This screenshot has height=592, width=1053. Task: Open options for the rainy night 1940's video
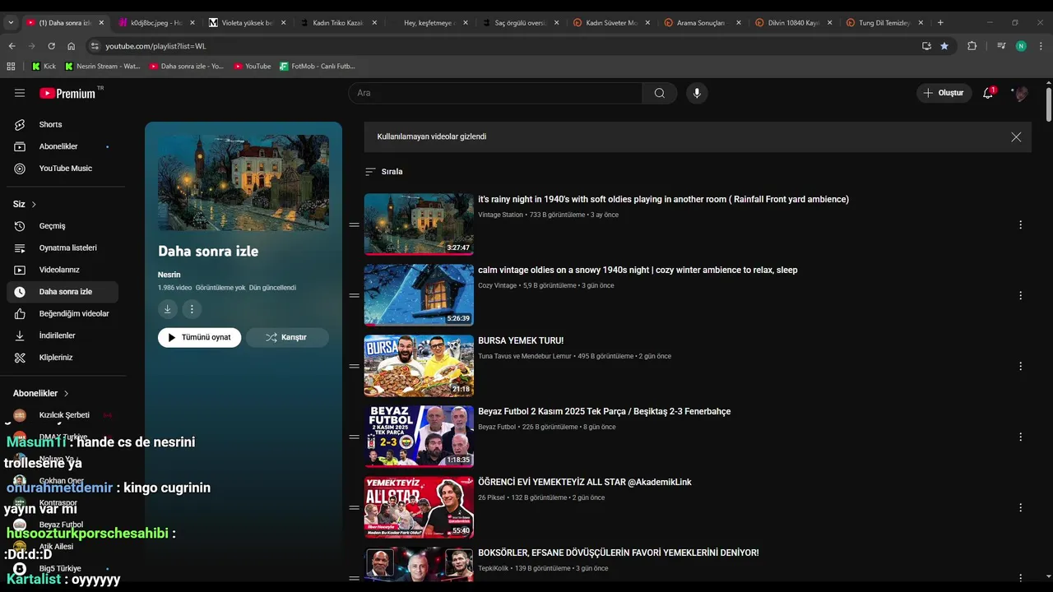pos(1020,224)
